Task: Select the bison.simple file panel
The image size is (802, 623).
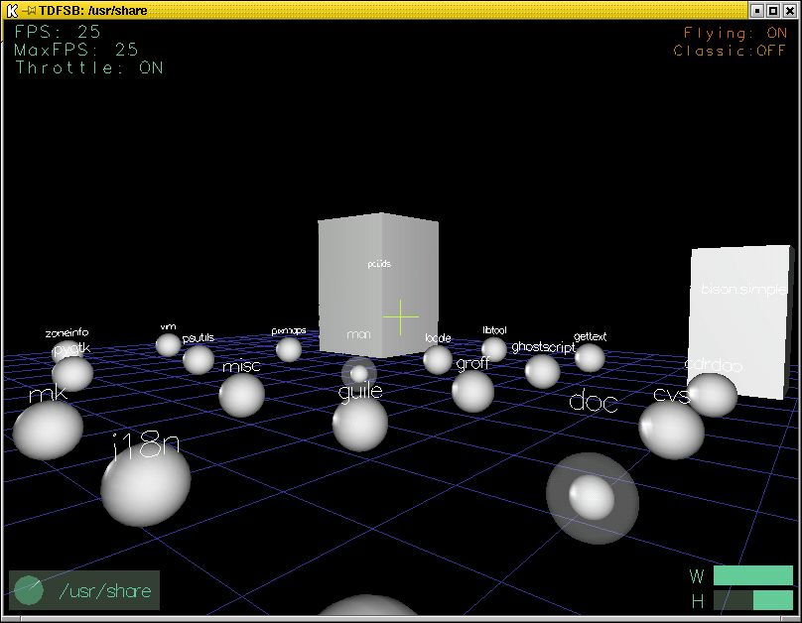Action: point(739,322)
